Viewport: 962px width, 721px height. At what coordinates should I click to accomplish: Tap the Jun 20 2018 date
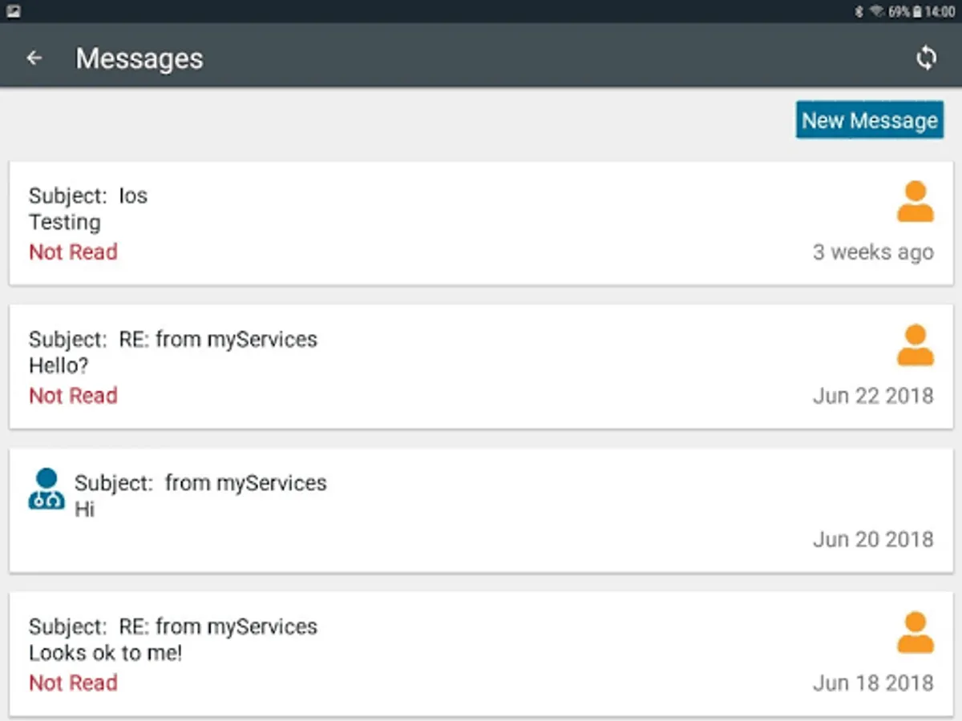click(873, 539)
